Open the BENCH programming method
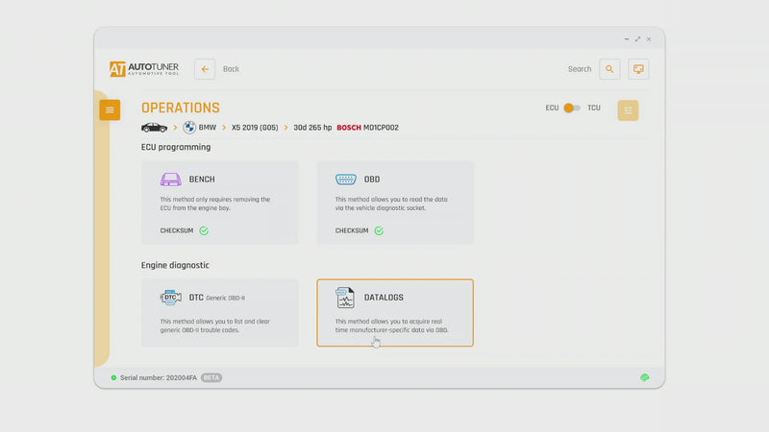The height and width of the screenshot is (432, 769). [219, 202]
